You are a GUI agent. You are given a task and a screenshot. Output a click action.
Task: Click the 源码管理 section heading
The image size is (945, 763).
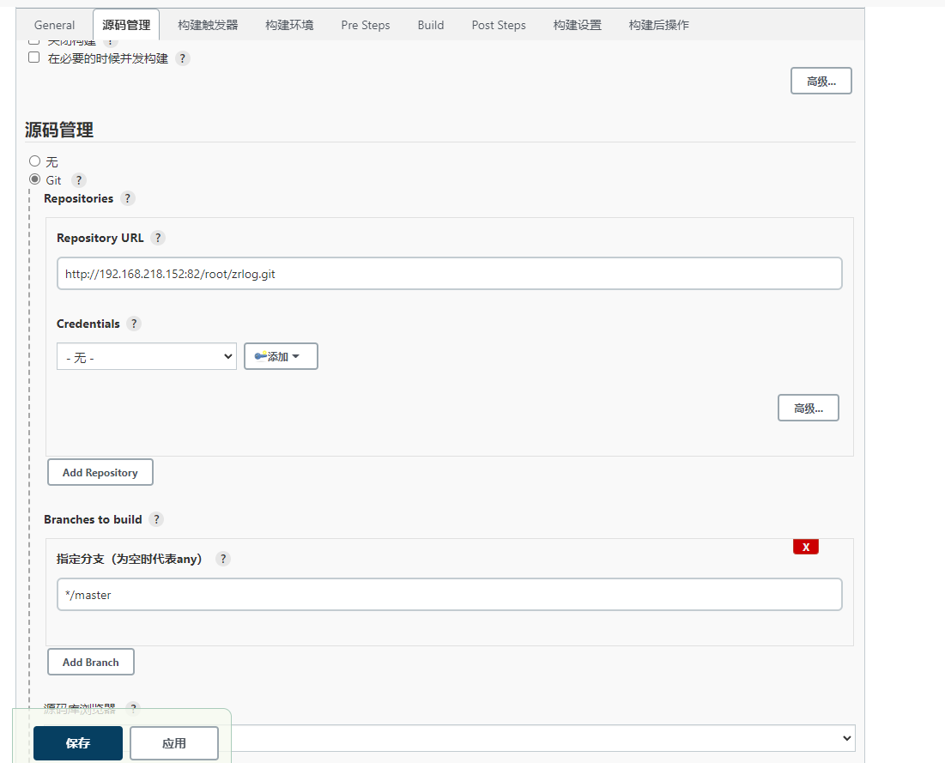tap(59, 130)
